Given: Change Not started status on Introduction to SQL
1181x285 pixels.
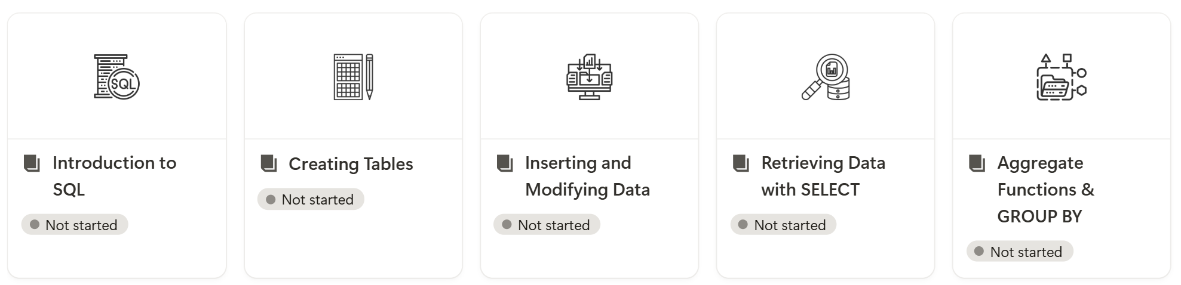Looking at the screenshot, I should [75, 225].
